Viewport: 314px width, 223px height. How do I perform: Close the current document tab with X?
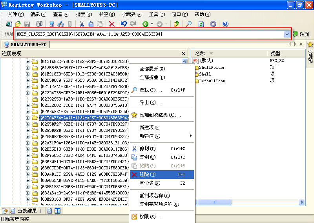301,44
